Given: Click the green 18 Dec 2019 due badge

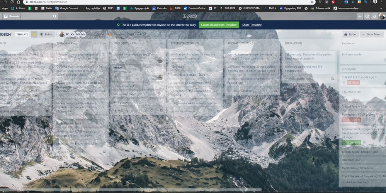Looking at the screenshot, I should [x=351, y=142].
